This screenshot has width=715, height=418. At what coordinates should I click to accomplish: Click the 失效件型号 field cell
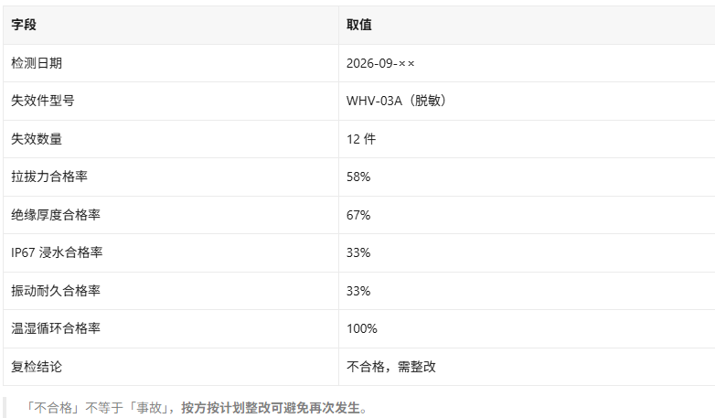click(x=171, y=102)
